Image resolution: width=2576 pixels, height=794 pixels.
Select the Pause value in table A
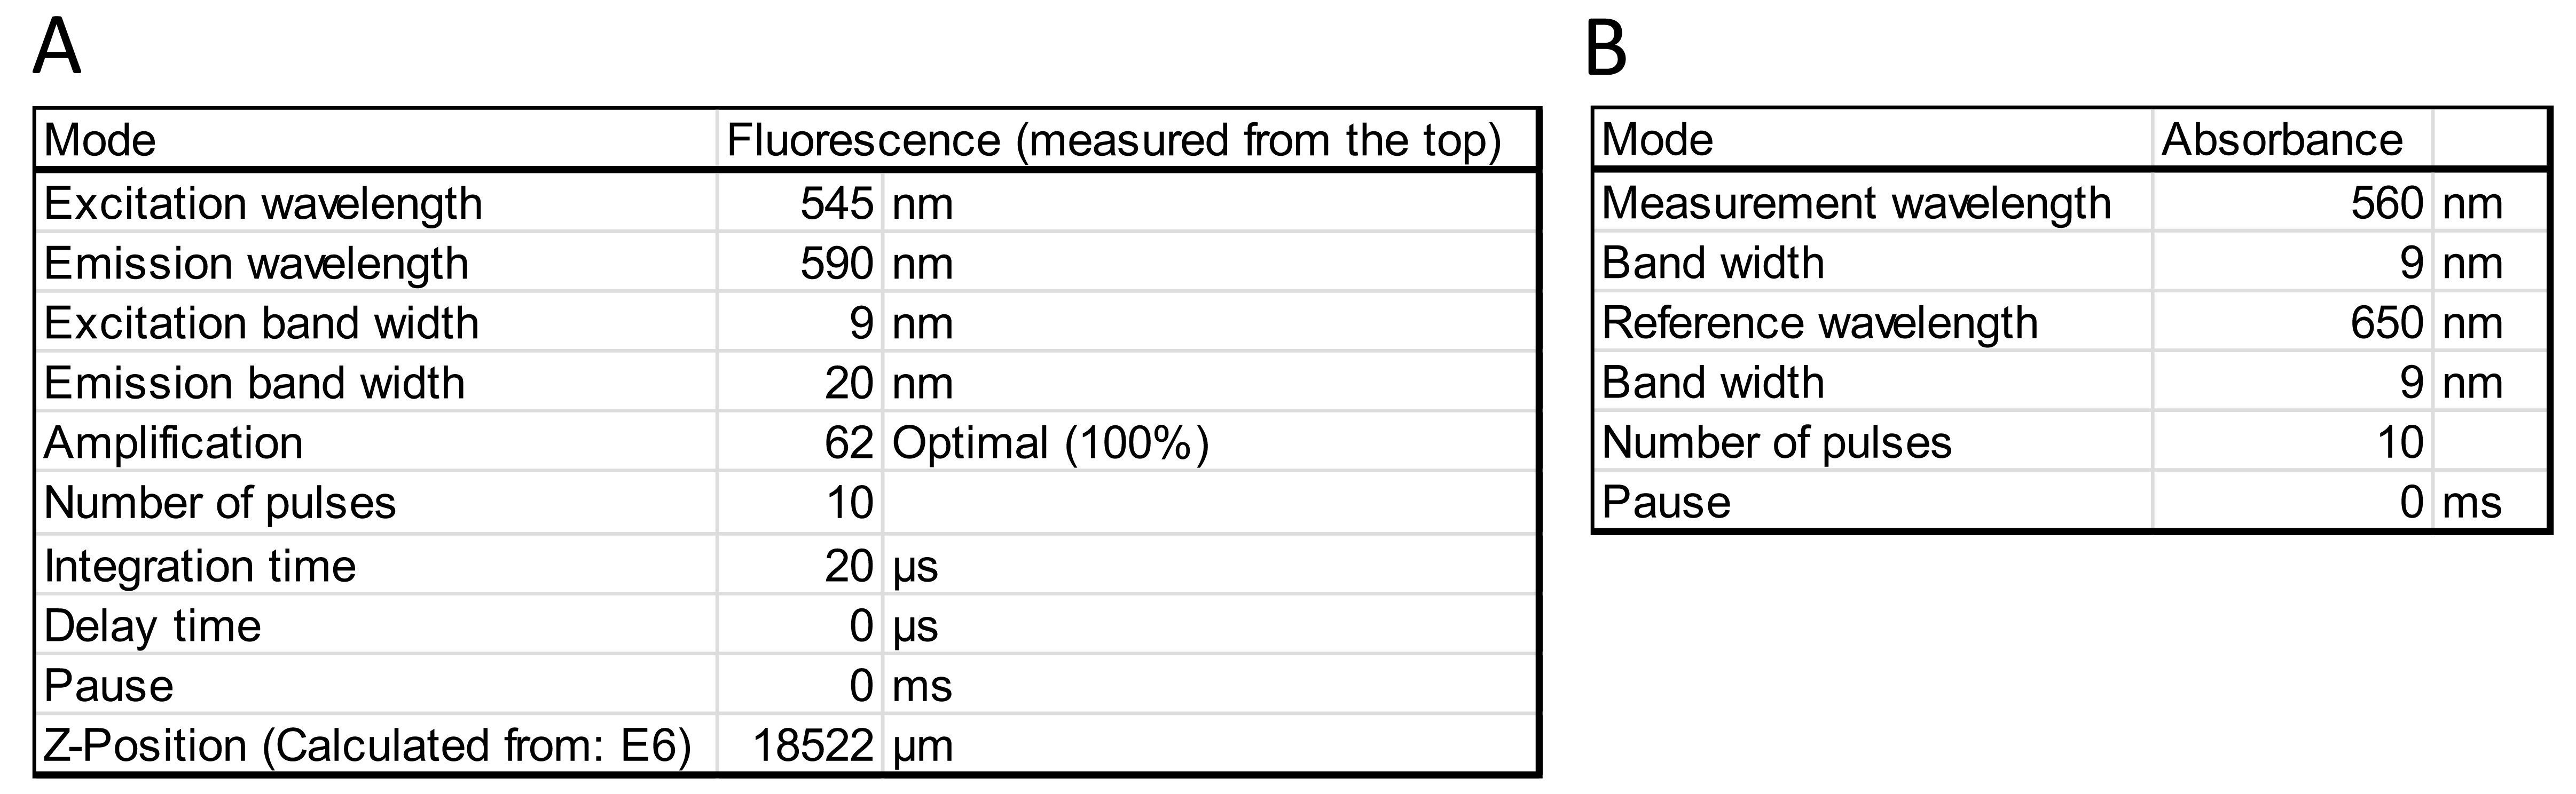[800, 685]
